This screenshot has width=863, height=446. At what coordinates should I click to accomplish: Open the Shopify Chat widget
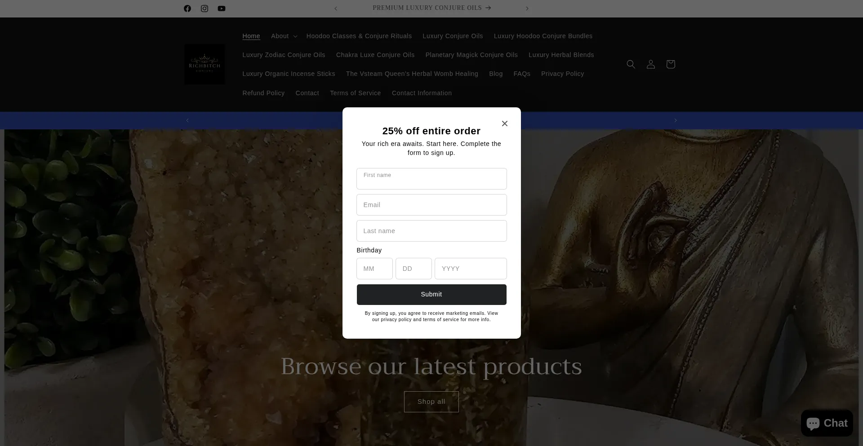pos(827,423)
